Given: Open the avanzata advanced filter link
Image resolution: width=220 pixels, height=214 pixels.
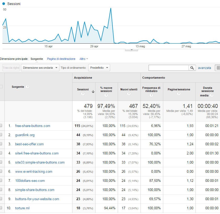Looking at the screenshot, I should pos(204,68).
